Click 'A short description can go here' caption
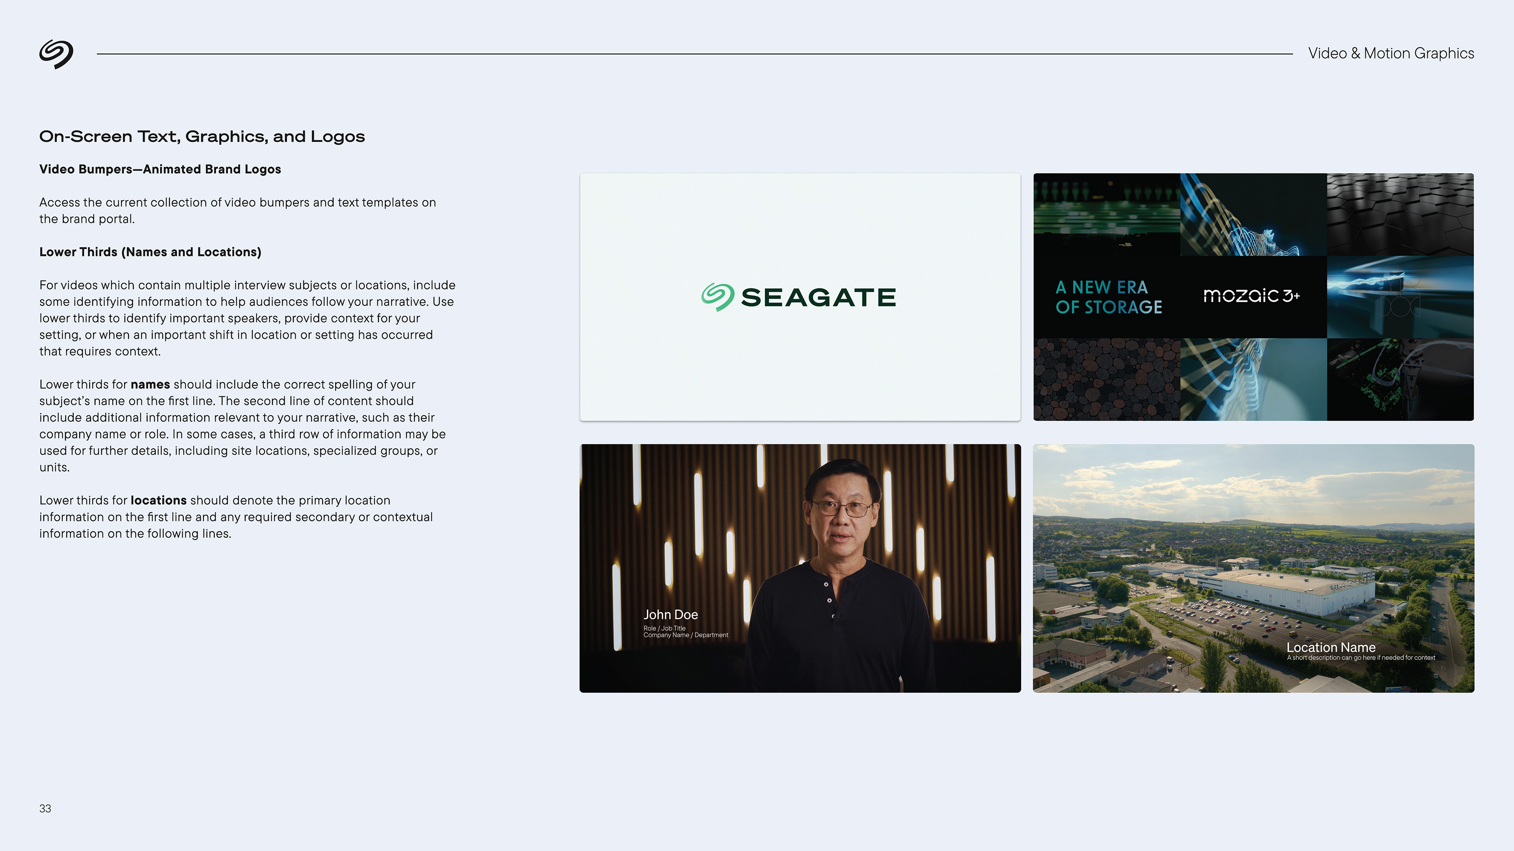This screenshot has width=1514, height=851. point(1361,658)
